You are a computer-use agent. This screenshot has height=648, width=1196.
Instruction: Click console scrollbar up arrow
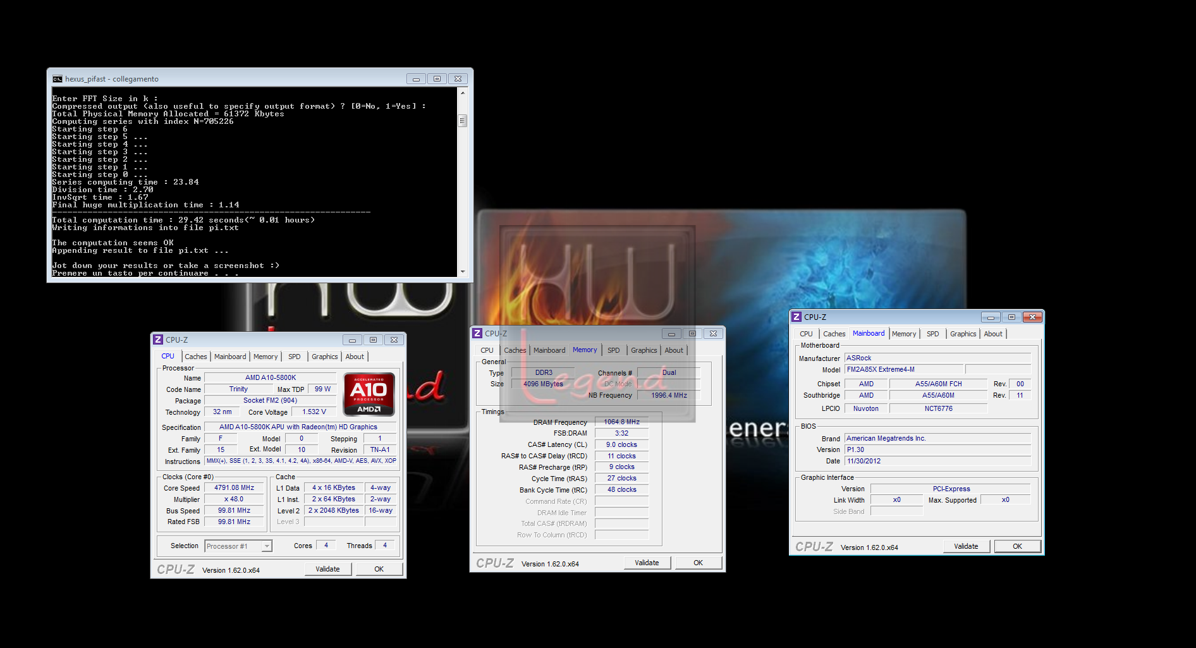click(x=463, y=93)
